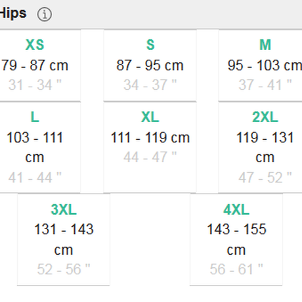Click the Hips info icon

(x=45, y=14)
